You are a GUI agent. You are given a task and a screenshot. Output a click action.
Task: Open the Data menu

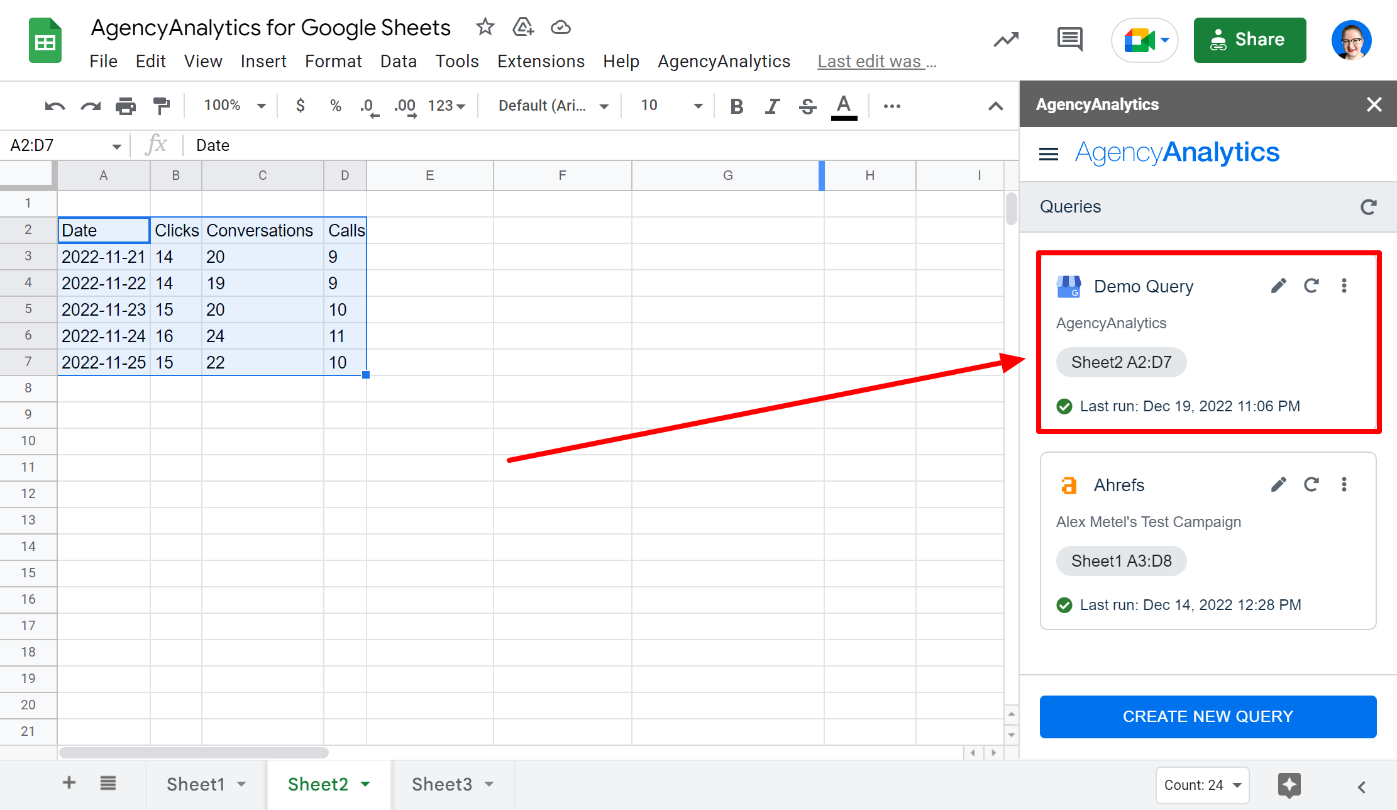[x=399, y=62]
